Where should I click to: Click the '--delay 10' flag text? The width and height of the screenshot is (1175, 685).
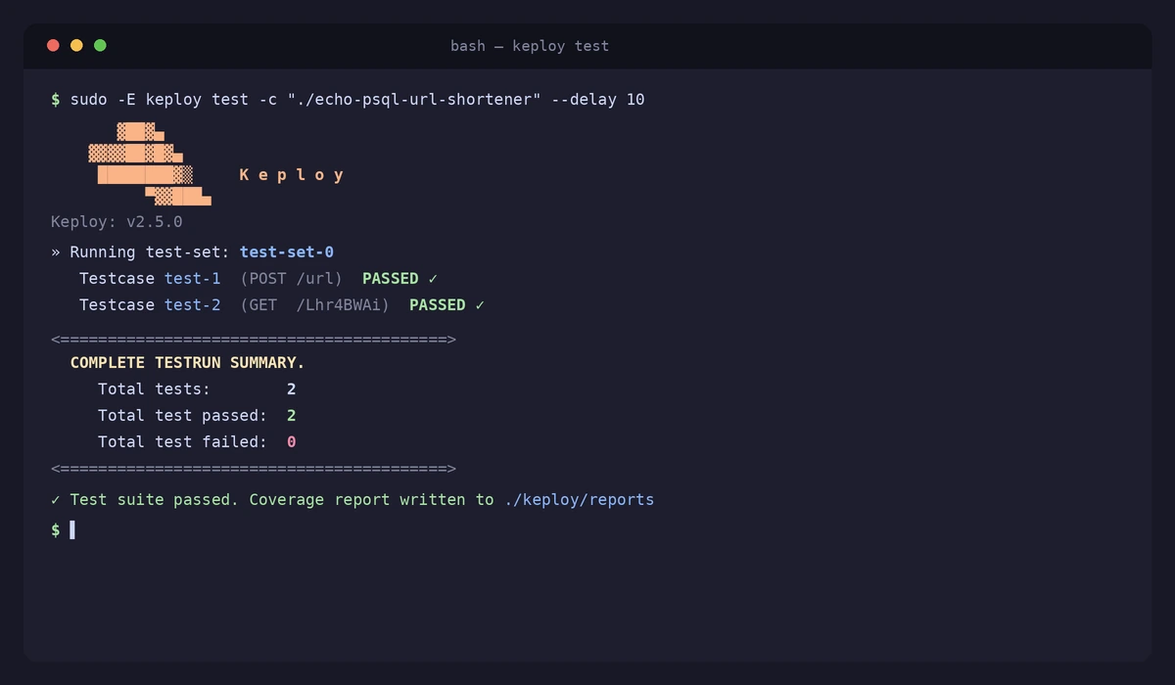coord(598,100)
